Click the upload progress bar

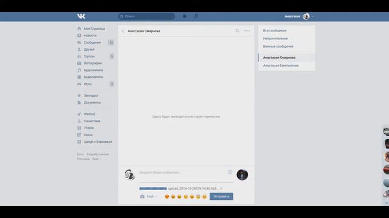(153, 188)
